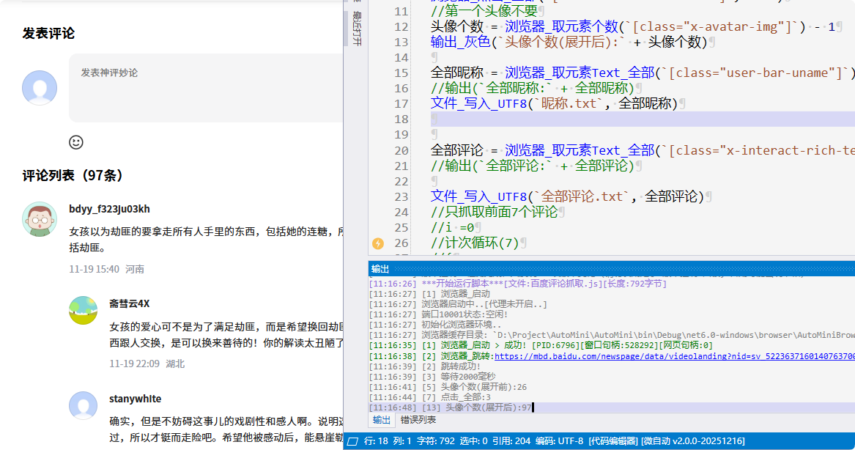Click the lightning marker beside line 26

coord(378,243)
